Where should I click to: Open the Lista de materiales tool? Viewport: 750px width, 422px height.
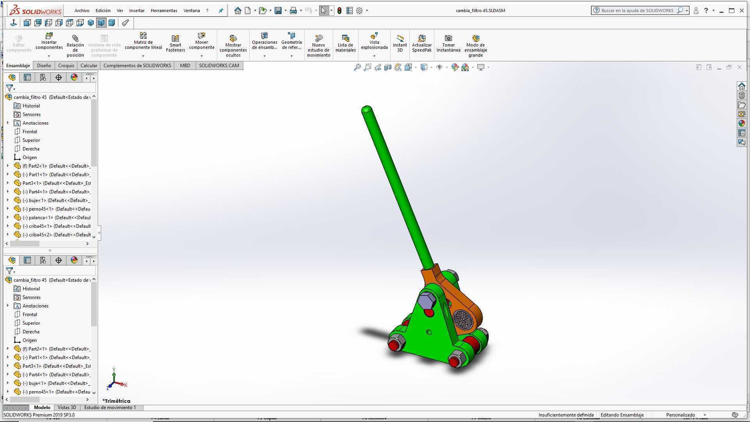point(346,43)
